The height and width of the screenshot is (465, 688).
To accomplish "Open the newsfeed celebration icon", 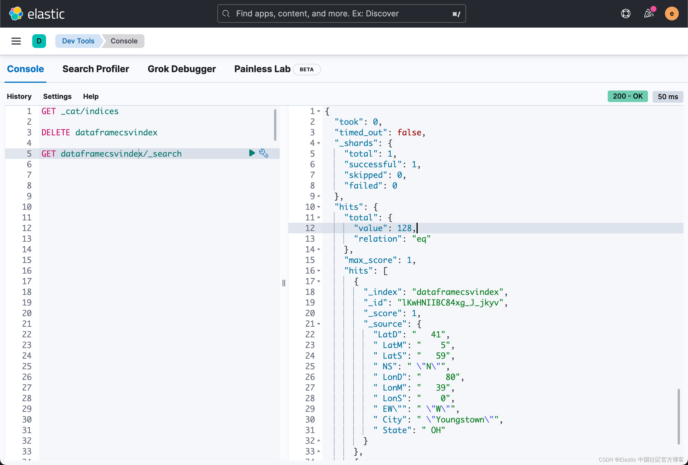I will 648,14.
